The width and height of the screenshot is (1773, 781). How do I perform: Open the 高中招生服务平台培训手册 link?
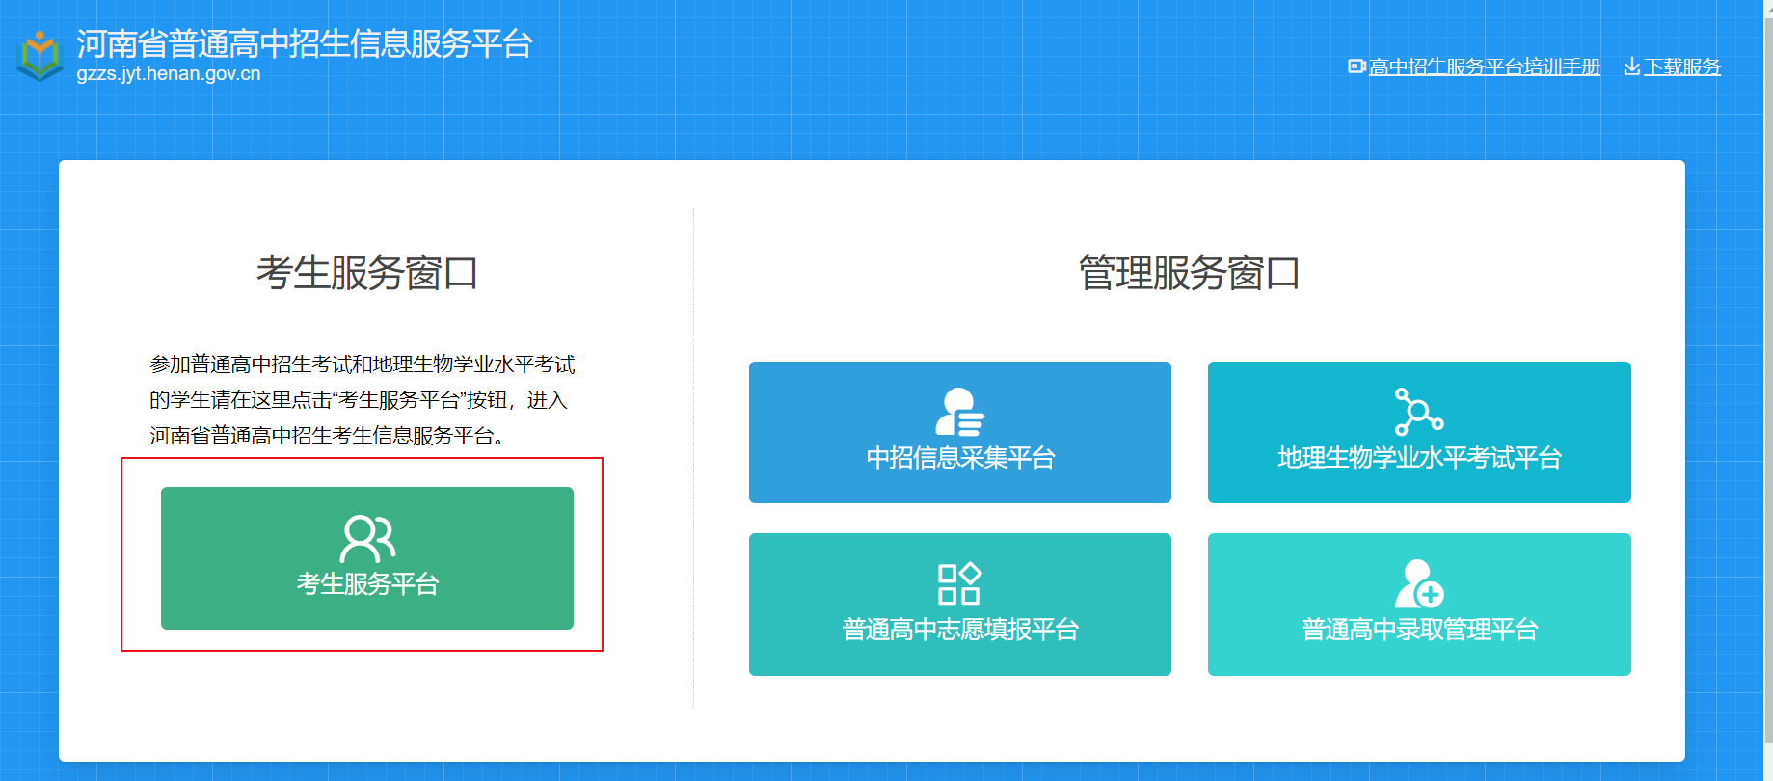1485,67
